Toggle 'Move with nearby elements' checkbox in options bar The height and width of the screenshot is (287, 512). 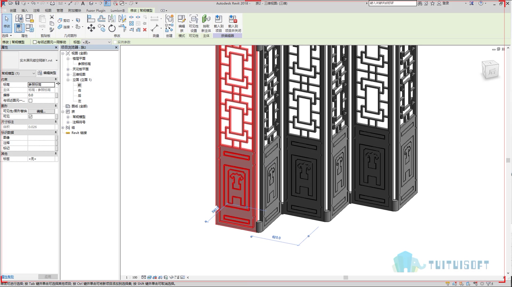click(35, 42)
